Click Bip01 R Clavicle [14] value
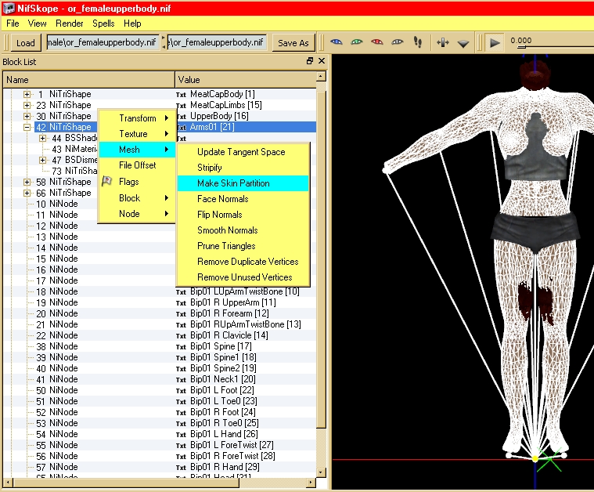The height and width of the screenshot is (492, 594). (229, 336)
